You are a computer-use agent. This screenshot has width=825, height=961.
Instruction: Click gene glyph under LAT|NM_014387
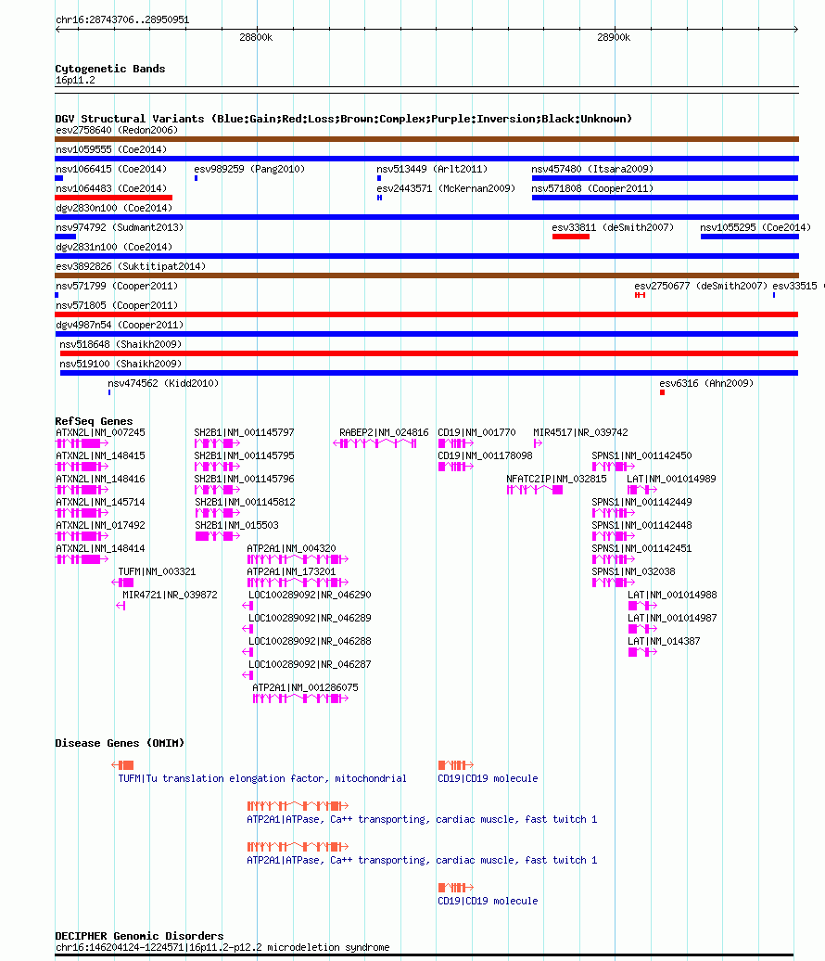pos(642,652)
